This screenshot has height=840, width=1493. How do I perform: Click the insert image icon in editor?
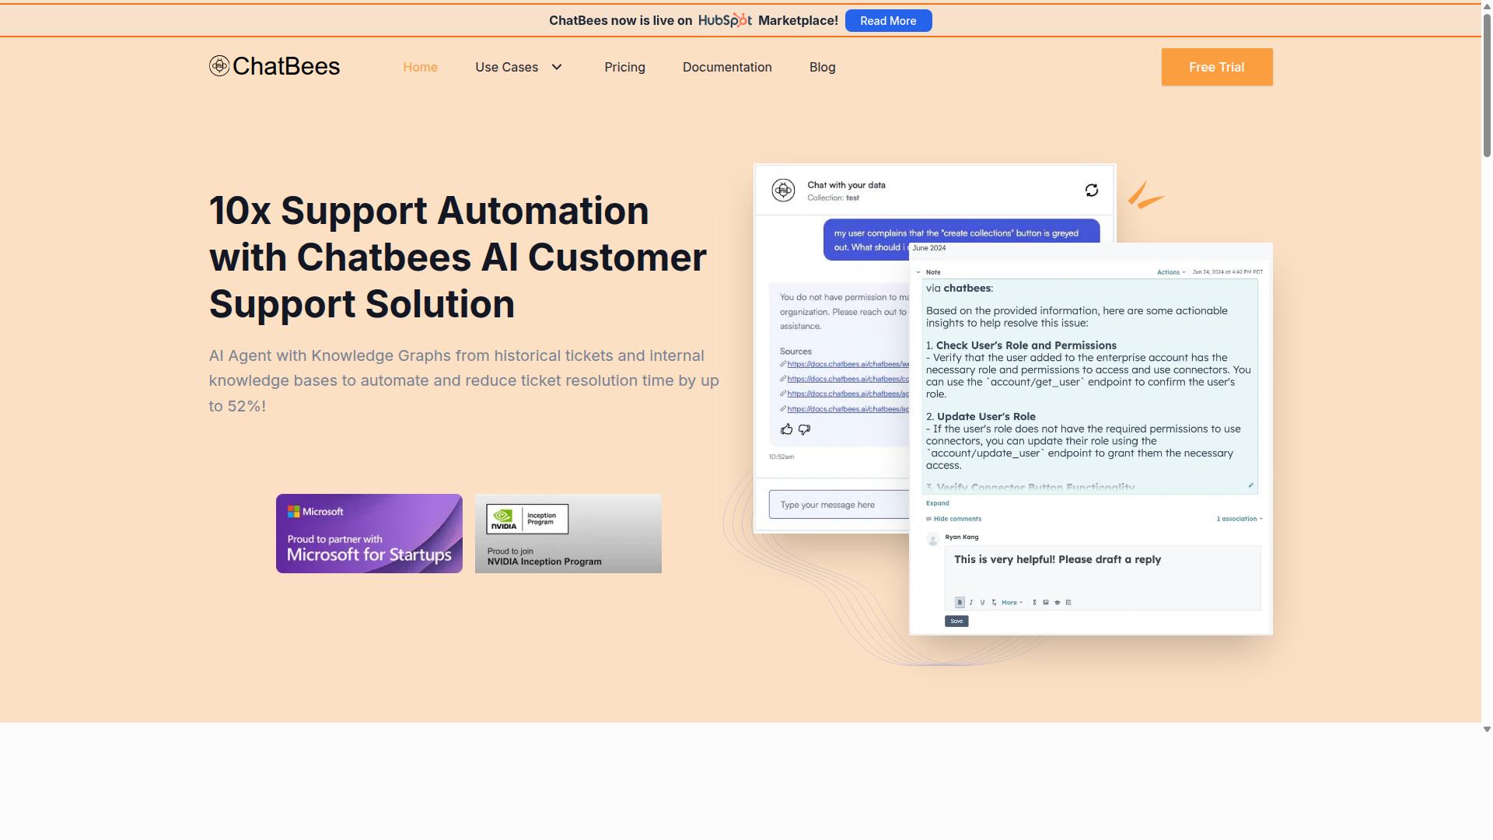coord(1046,602)
